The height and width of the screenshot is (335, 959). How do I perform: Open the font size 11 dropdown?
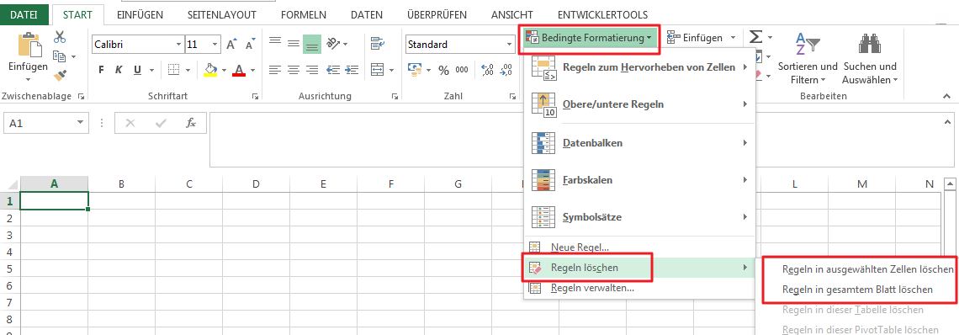point(215,45)
